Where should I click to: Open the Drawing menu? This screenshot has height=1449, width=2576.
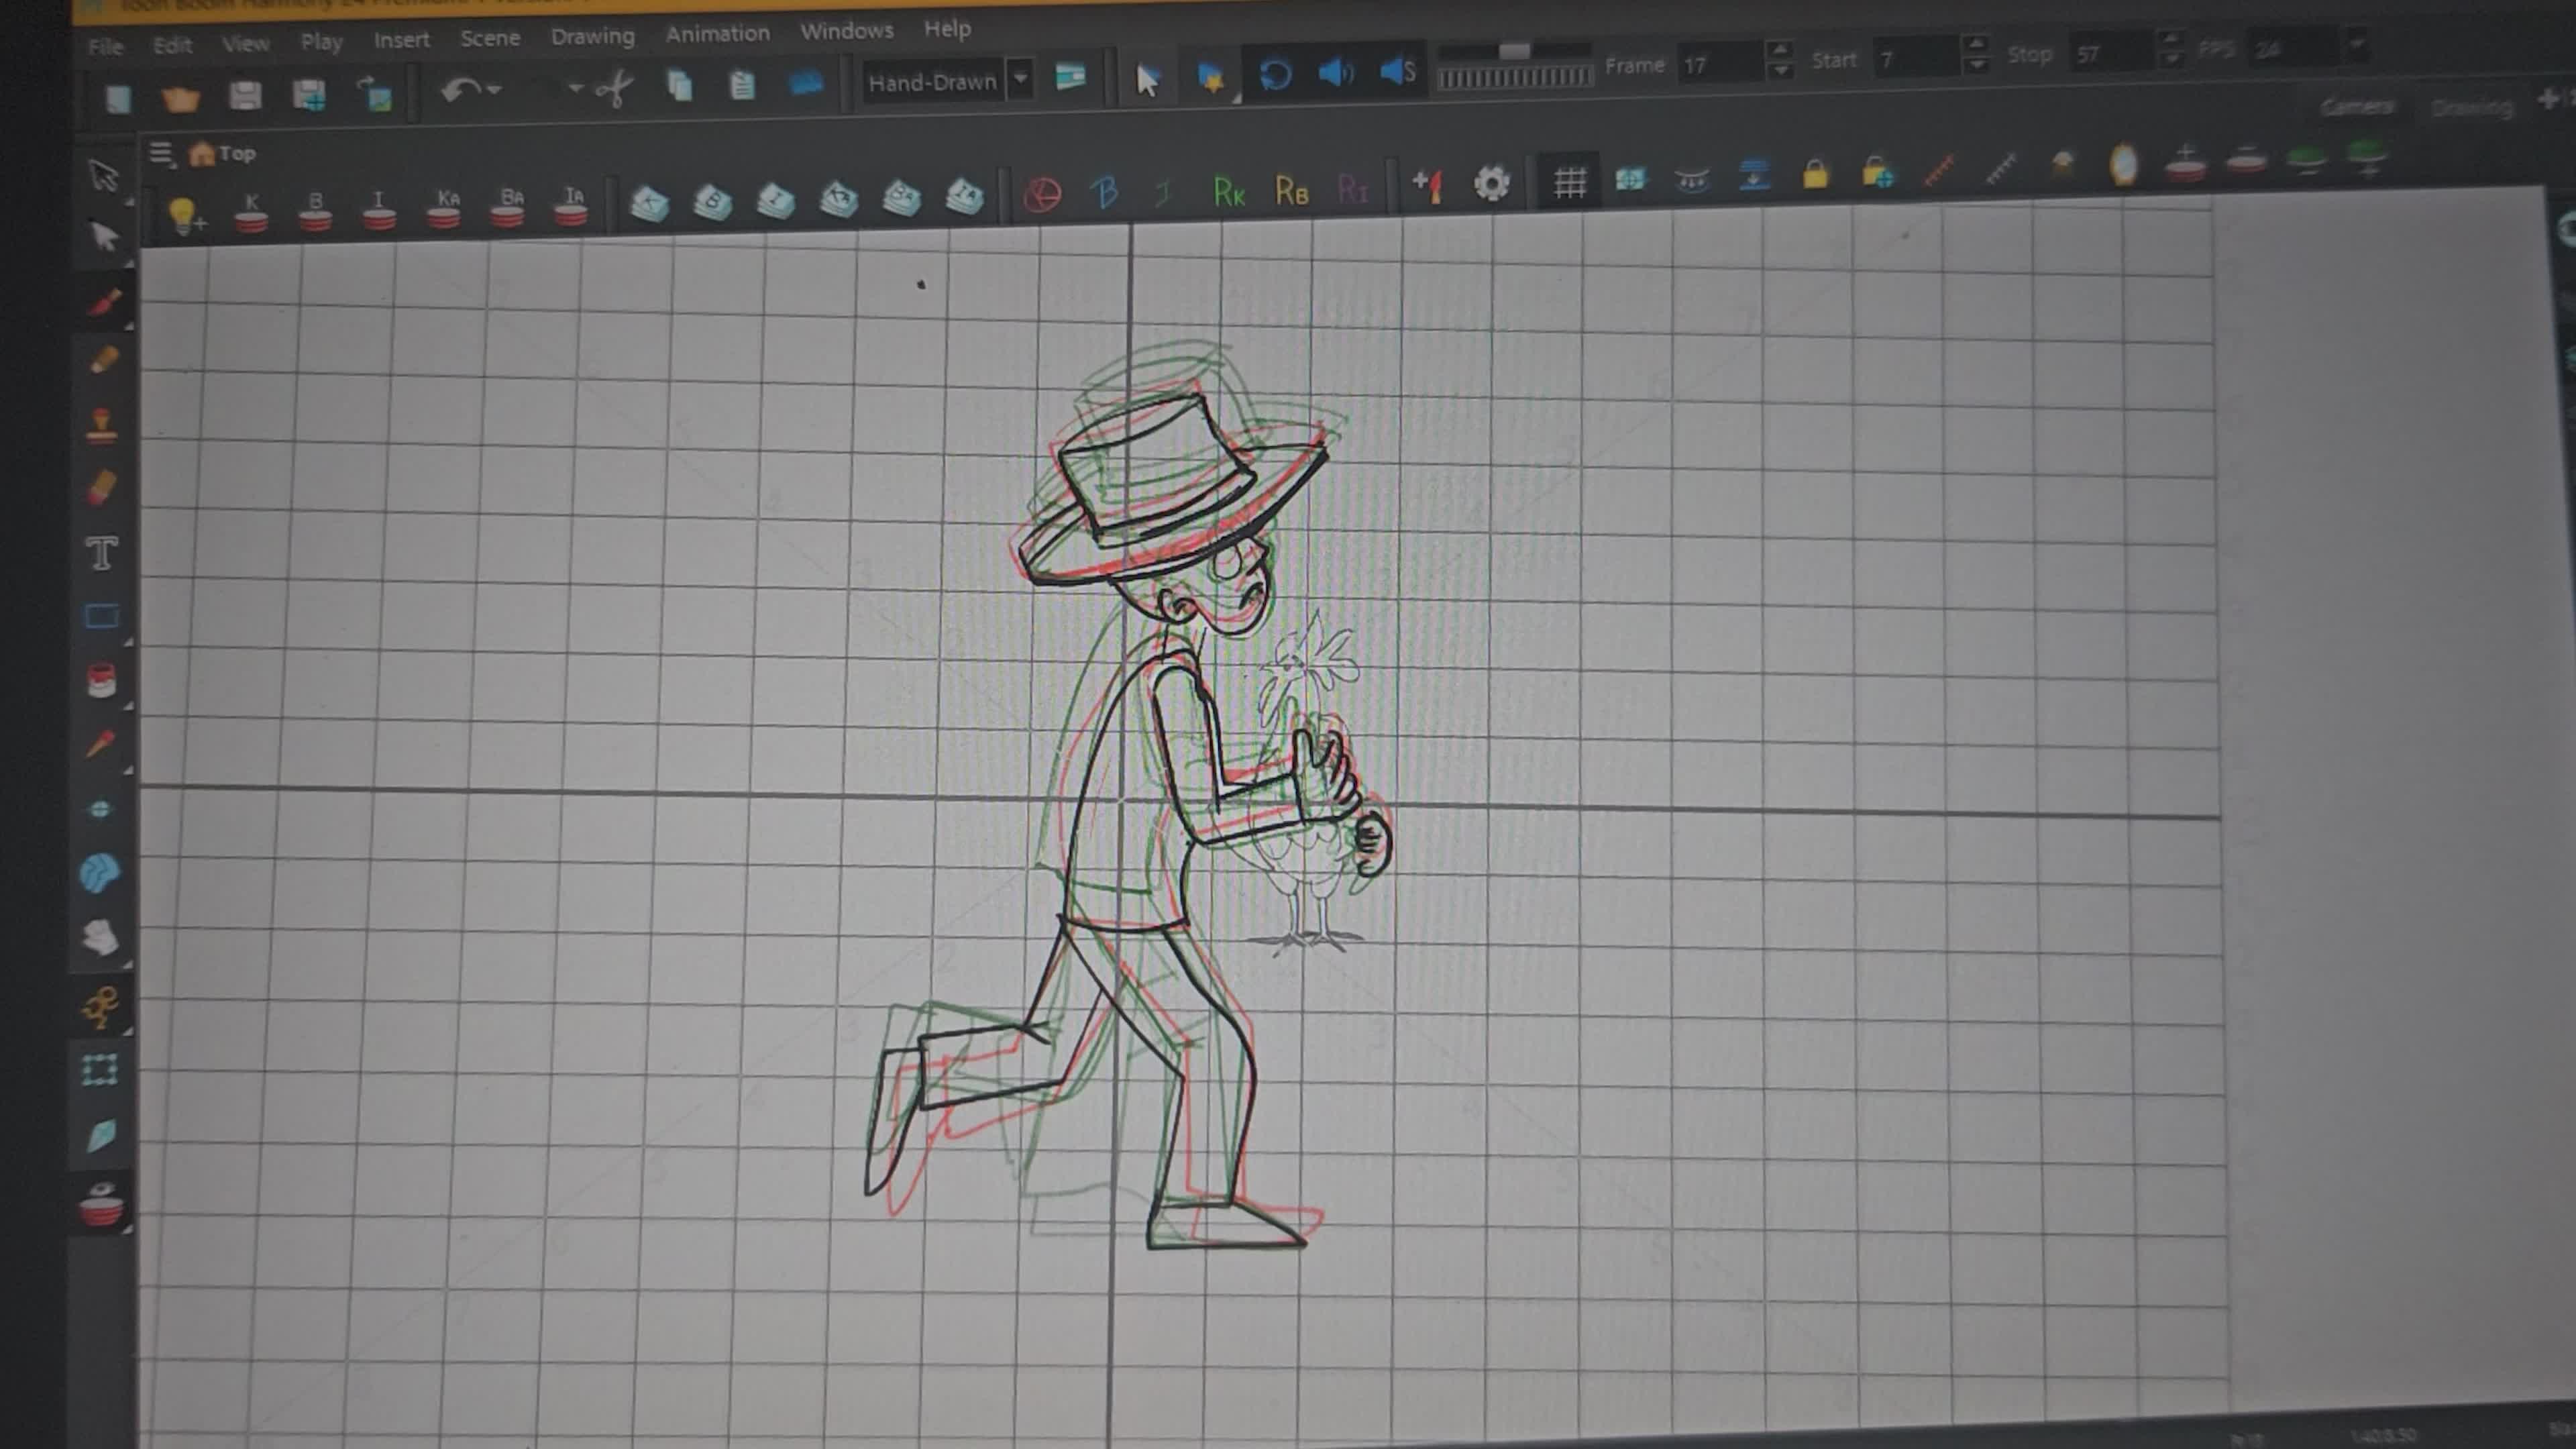point(592,37)
